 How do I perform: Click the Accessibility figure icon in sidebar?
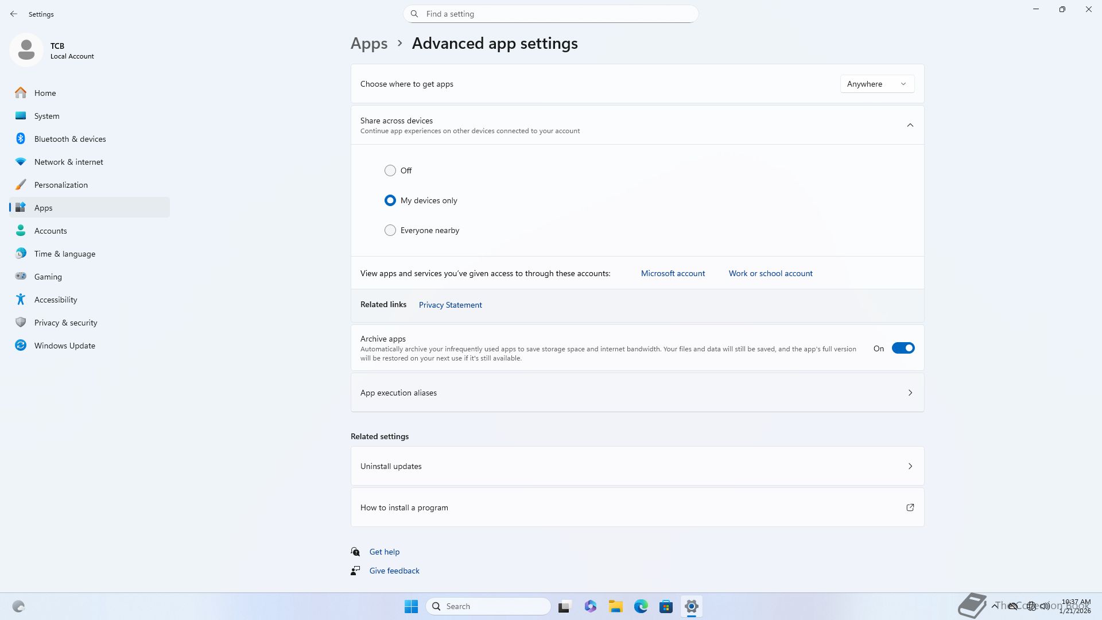[21, 300]
